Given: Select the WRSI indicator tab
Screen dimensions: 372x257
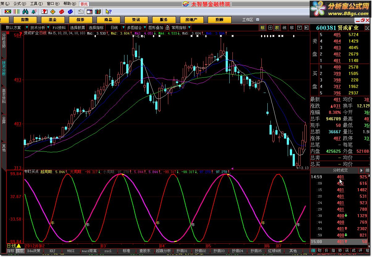Looking at the screenshot, I should 71,251.
